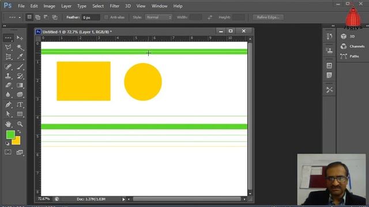Change the screen mode

tap(20, 152)
